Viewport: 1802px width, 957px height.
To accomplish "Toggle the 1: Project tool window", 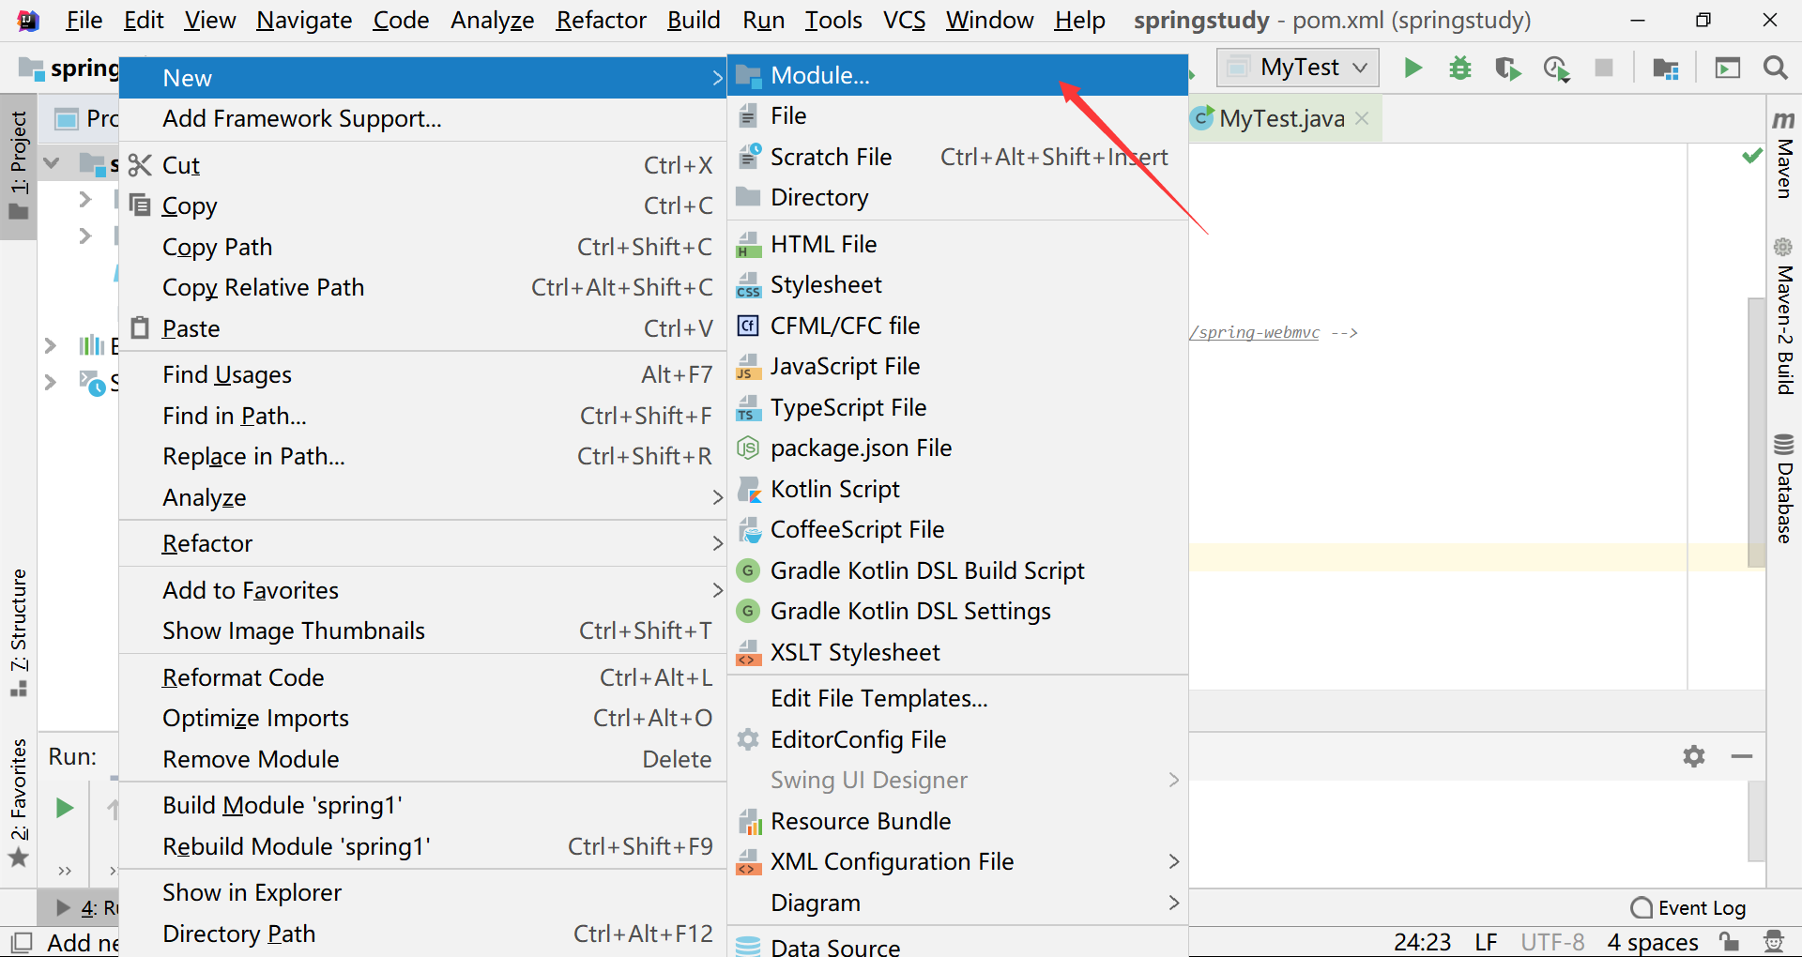I will click(x=19, y=166).
